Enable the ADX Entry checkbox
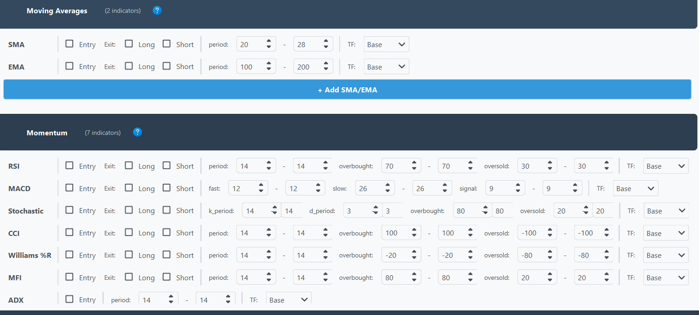Viewport: 699px width, 315px height. pos(69,299)
